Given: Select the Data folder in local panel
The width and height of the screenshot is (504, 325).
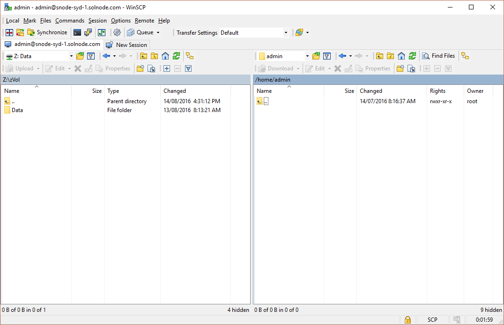Looking at the screenshot, I should click(x=17, y=110).
